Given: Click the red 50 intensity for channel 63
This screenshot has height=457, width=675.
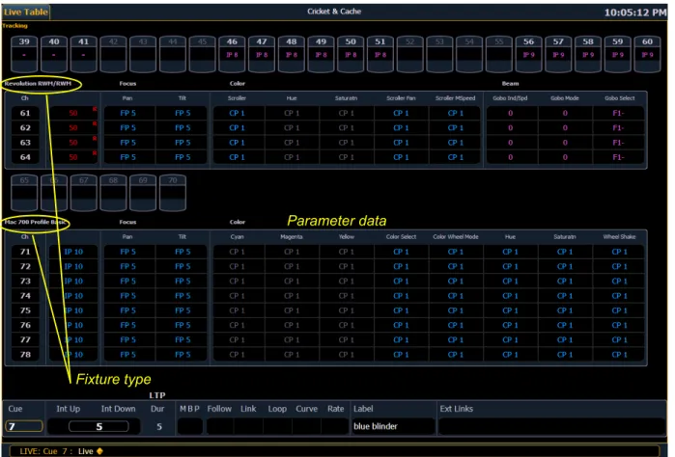Looking at the screenshot, I should coord(73,143).
